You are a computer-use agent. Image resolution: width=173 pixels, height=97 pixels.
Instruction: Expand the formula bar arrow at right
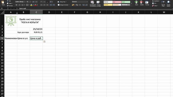(x=172, y=8)
